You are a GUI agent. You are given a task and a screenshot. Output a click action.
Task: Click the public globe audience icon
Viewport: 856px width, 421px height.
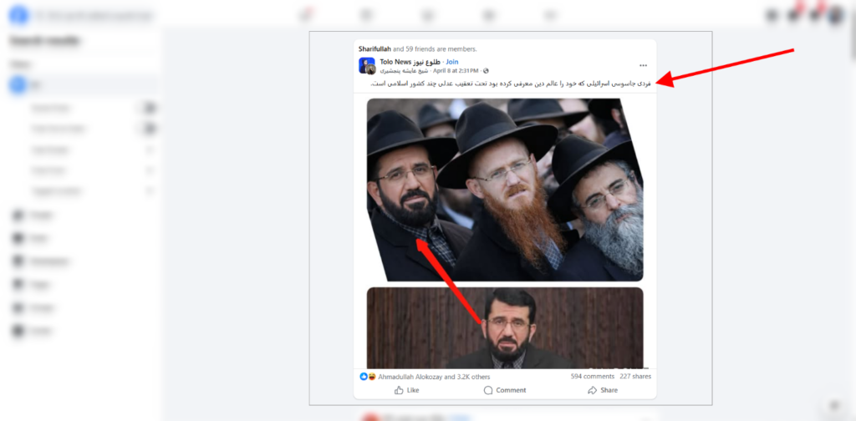tap(486, 71)
